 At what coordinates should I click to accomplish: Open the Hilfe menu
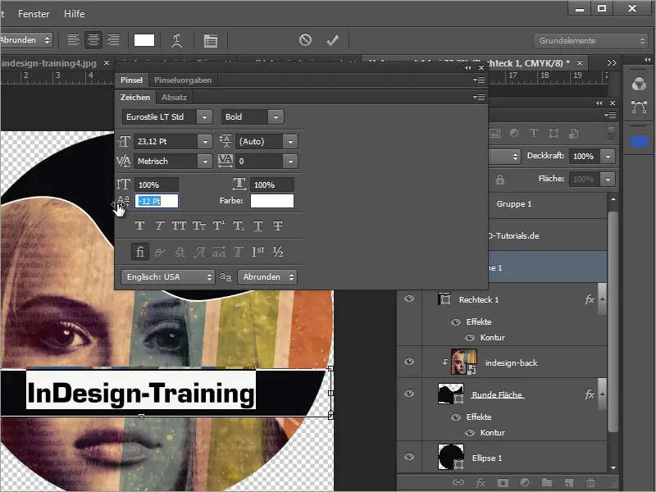click(x=75, y=14)
